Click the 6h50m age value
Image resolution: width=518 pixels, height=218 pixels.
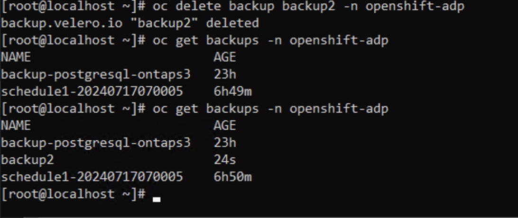[232, 177]
